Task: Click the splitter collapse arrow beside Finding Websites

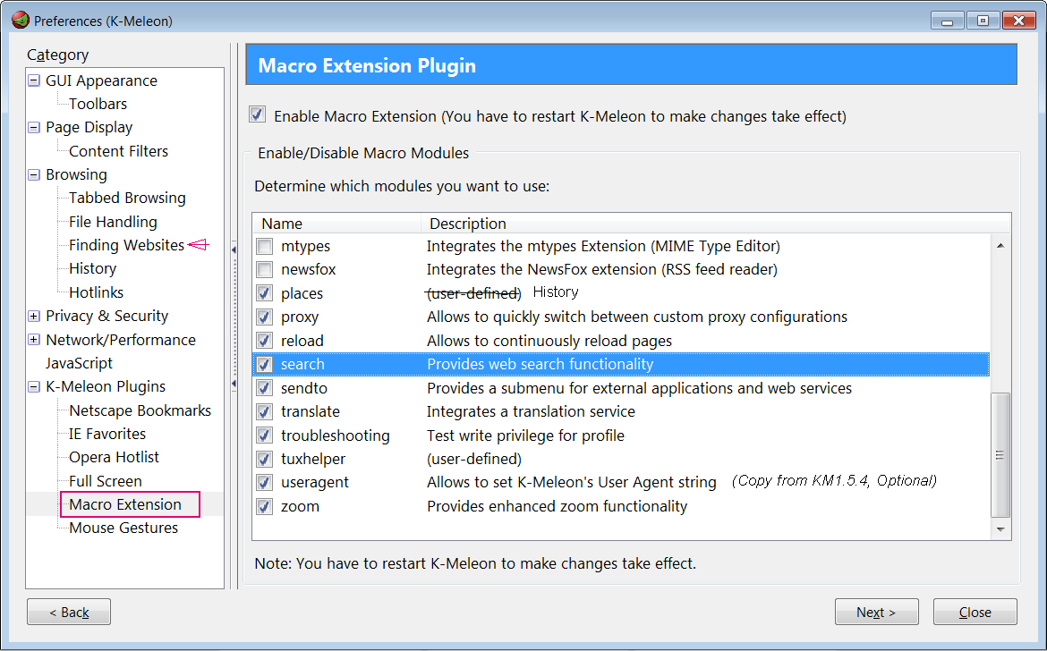Action: tap(234, 249)
